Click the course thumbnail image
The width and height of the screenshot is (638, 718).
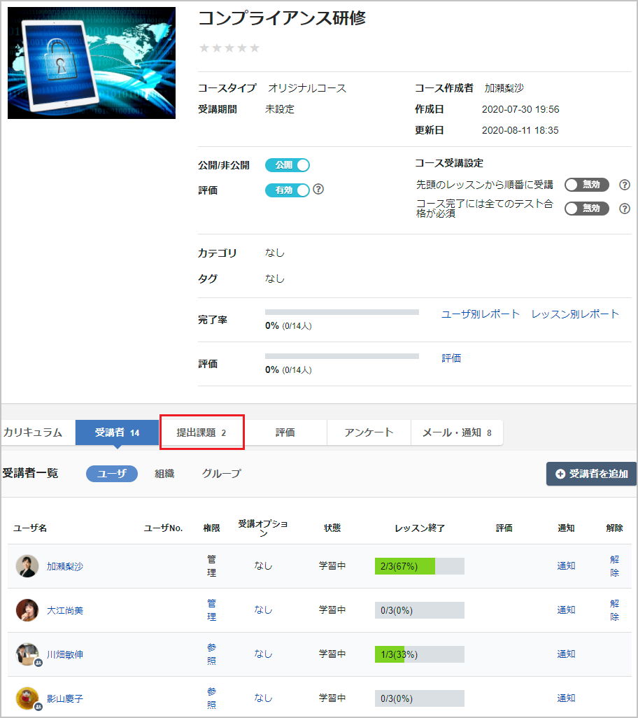92,63
